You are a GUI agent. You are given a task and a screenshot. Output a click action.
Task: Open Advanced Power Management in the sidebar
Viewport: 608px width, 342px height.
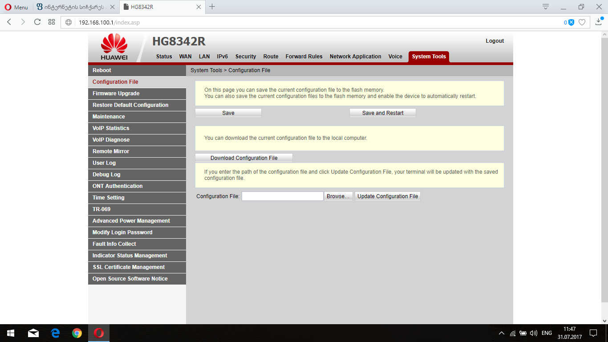pos(137,221)
